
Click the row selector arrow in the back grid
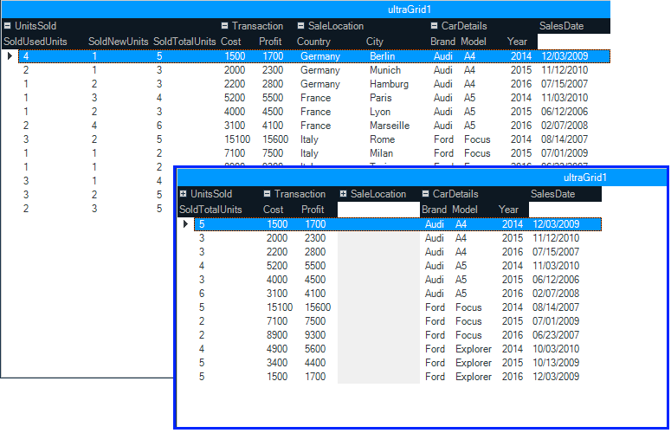[10, 56]
